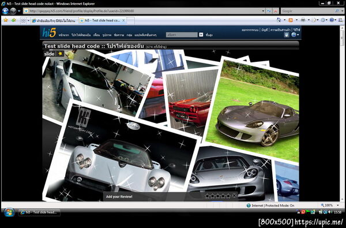Open the last hi5 navigation link before search
This screenshot has height=228, width=346.
(x=145, y=35)
